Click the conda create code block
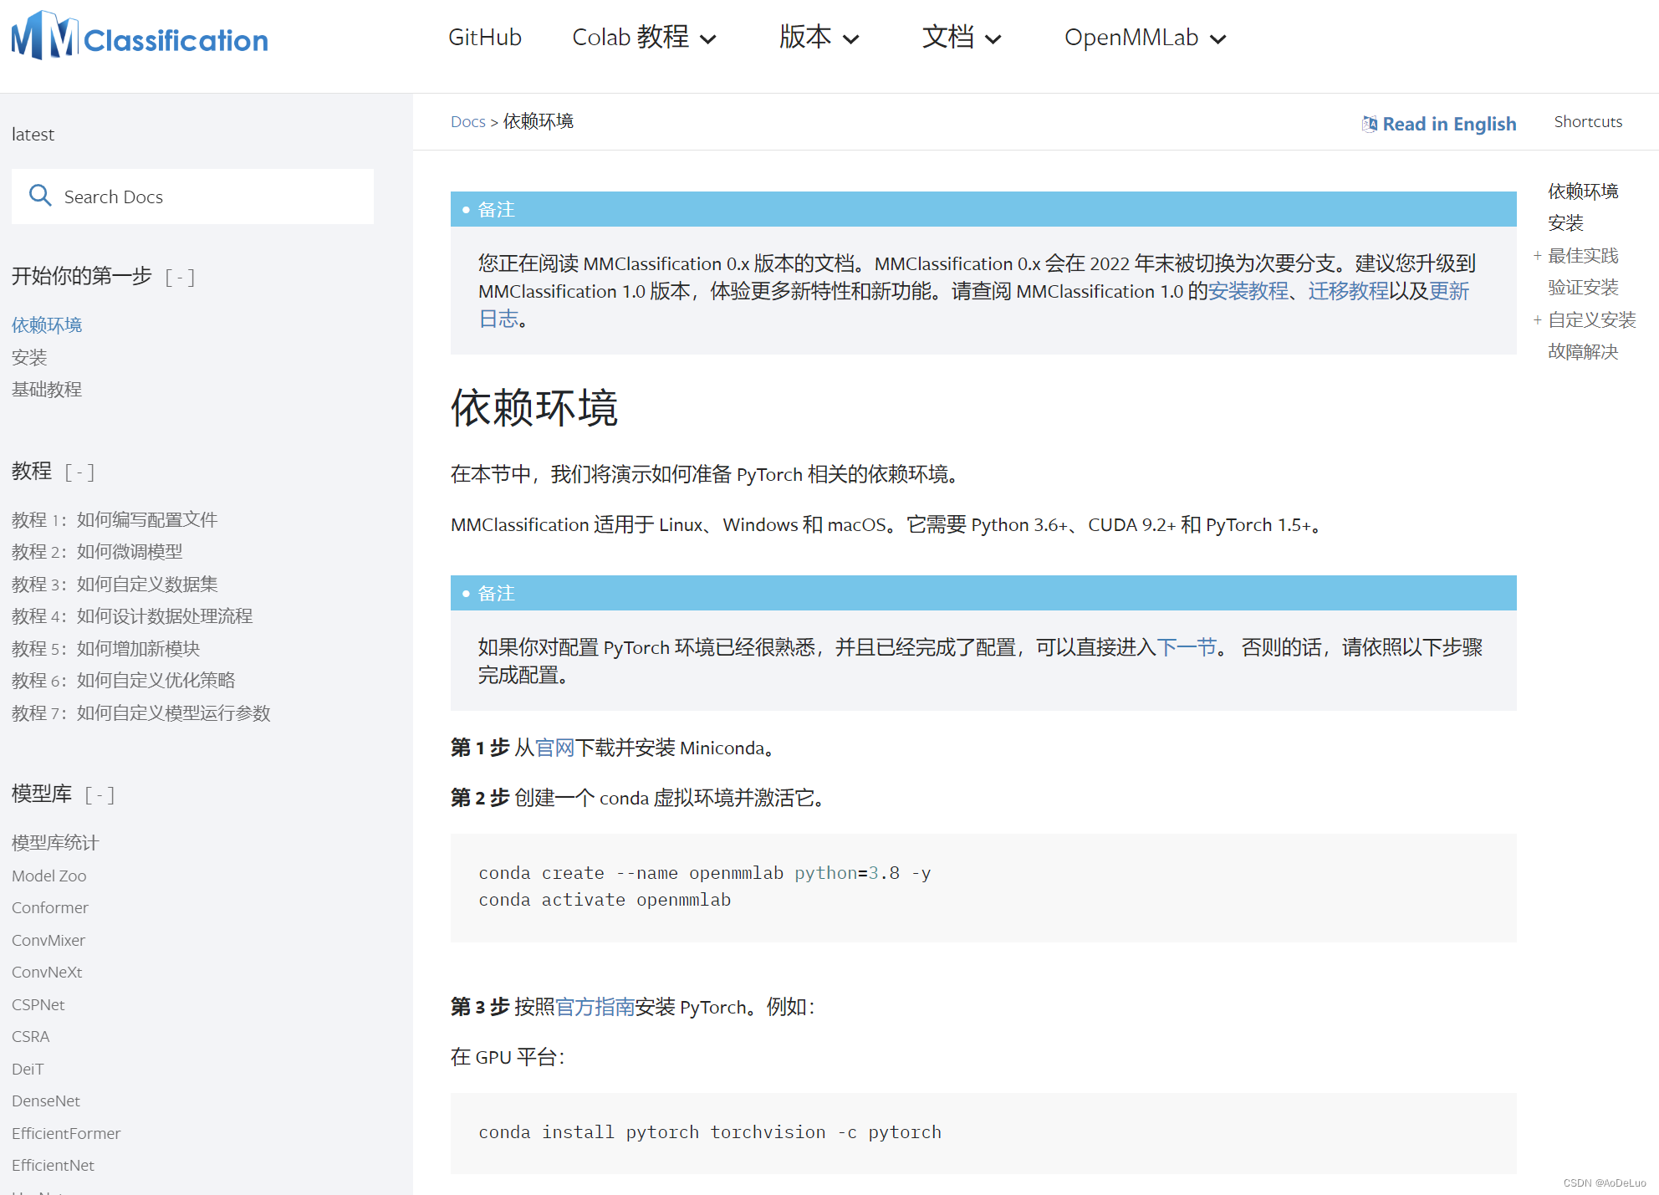This screenshot has width=1659, height=1195. click(x=983, y=887)
